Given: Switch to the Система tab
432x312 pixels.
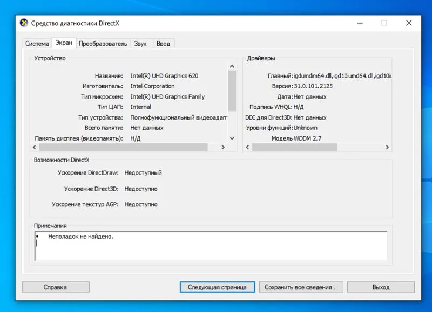Looking at the screenshot, I should (x=37, y=44).
